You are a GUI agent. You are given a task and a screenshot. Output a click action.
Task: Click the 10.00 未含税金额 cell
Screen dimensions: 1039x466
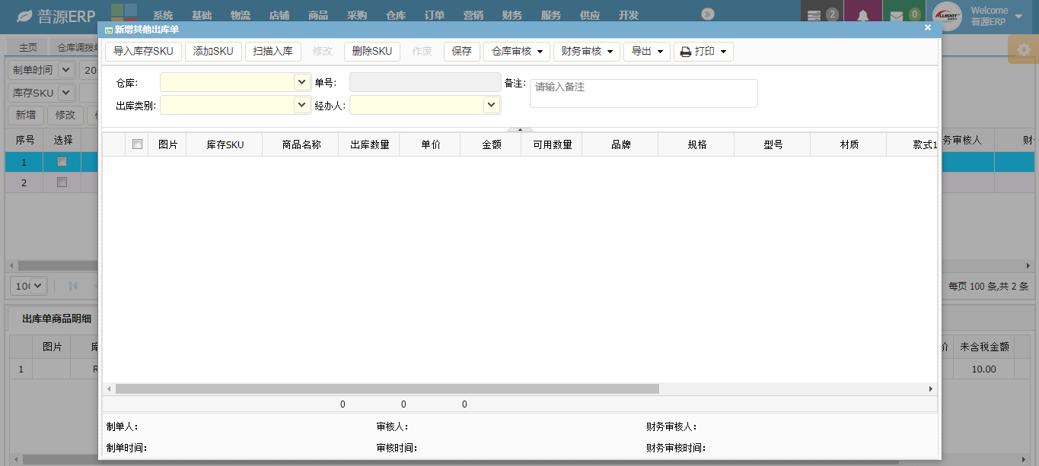tap(984, 369)
